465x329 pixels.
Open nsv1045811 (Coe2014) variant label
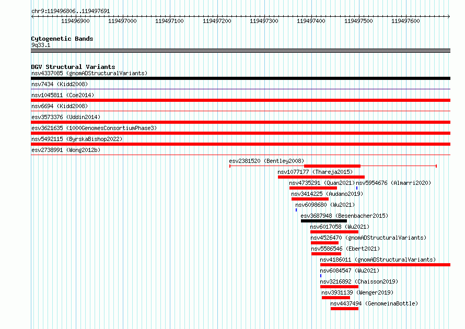click(63, 95)
